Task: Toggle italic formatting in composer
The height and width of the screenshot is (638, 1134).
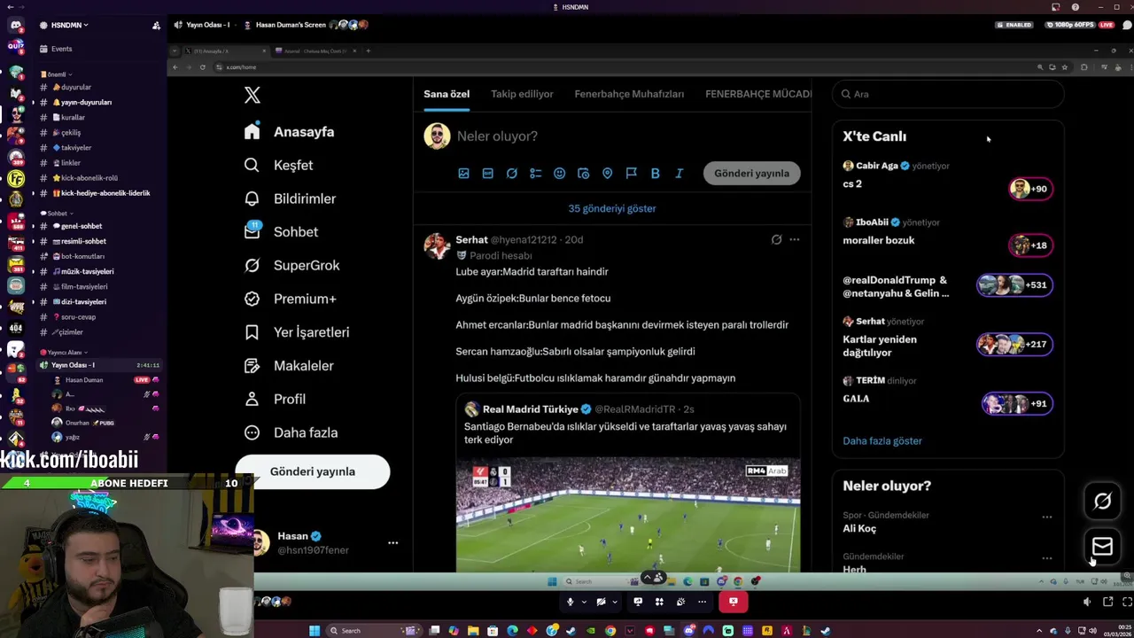Action: coord(679,174)
